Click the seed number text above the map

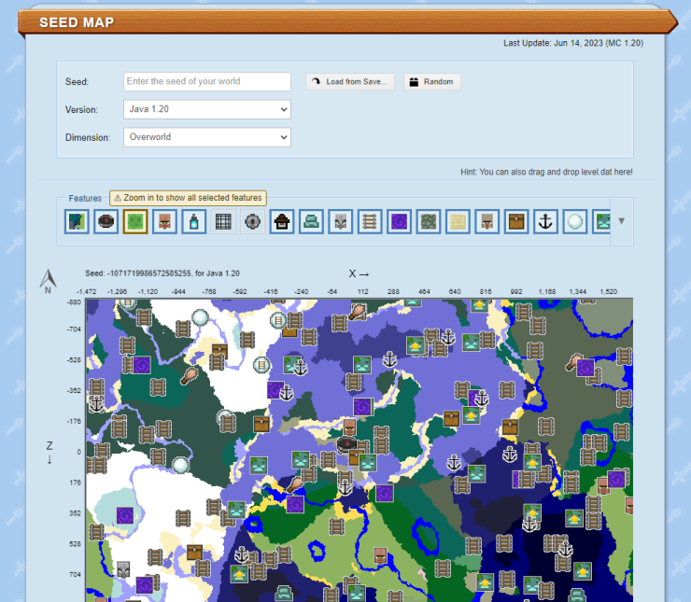click(x=162, y=273)
